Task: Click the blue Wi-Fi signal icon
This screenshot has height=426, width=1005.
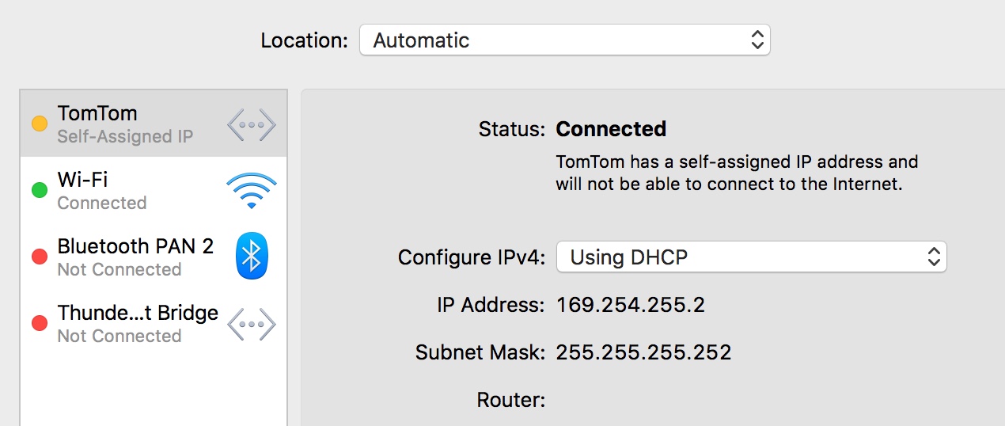Action: point(252,191)
